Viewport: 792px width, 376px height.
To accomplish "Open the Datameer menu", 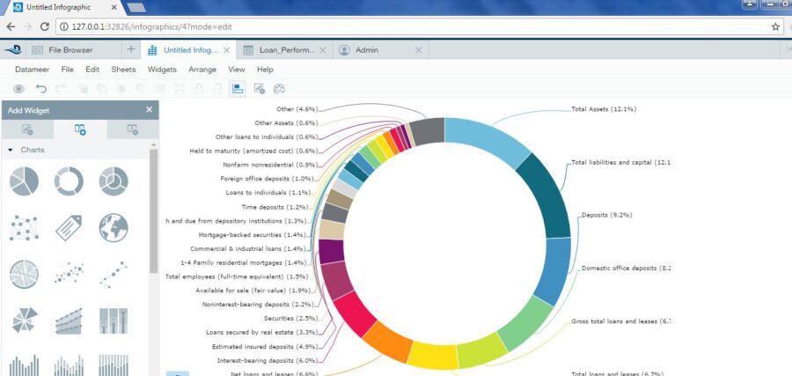I will click(x=33, y=70).
